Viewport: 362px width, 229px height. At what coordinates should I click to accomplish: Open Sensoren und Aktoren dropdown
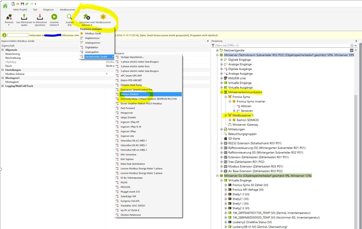pyautogui.click(x=87, y=24)
